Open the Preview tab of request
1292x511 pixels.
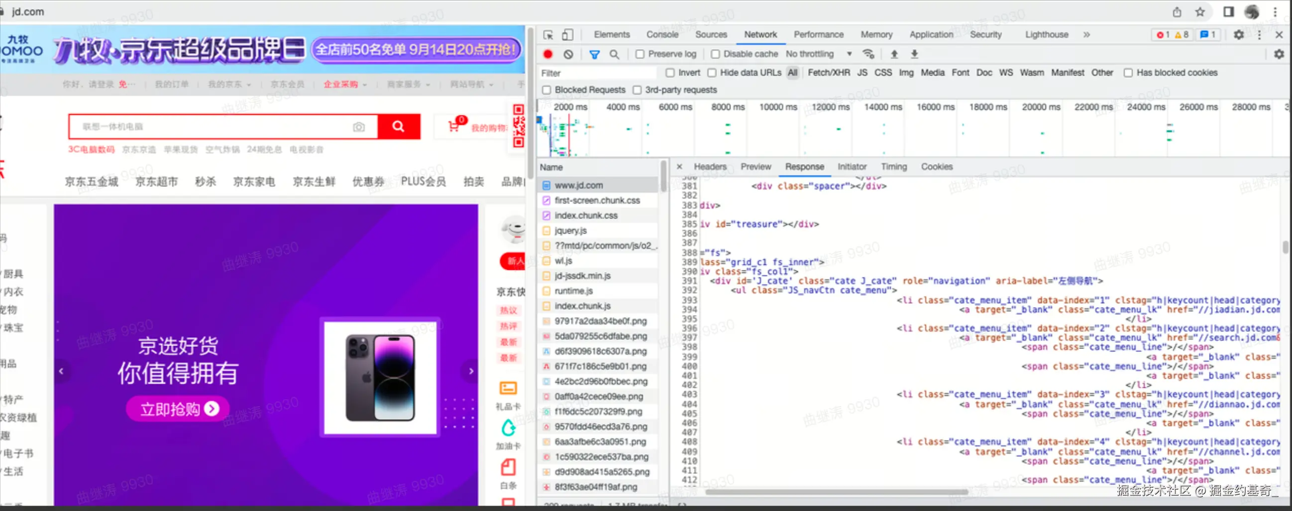756,167
